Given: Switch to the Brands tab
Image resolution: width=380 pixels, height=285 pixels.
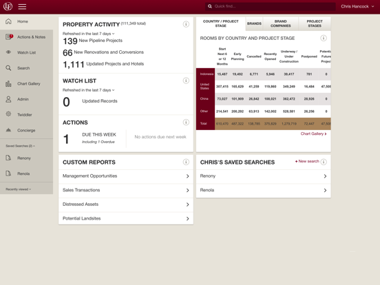Looking at the screenshot, I should [254, 23].
